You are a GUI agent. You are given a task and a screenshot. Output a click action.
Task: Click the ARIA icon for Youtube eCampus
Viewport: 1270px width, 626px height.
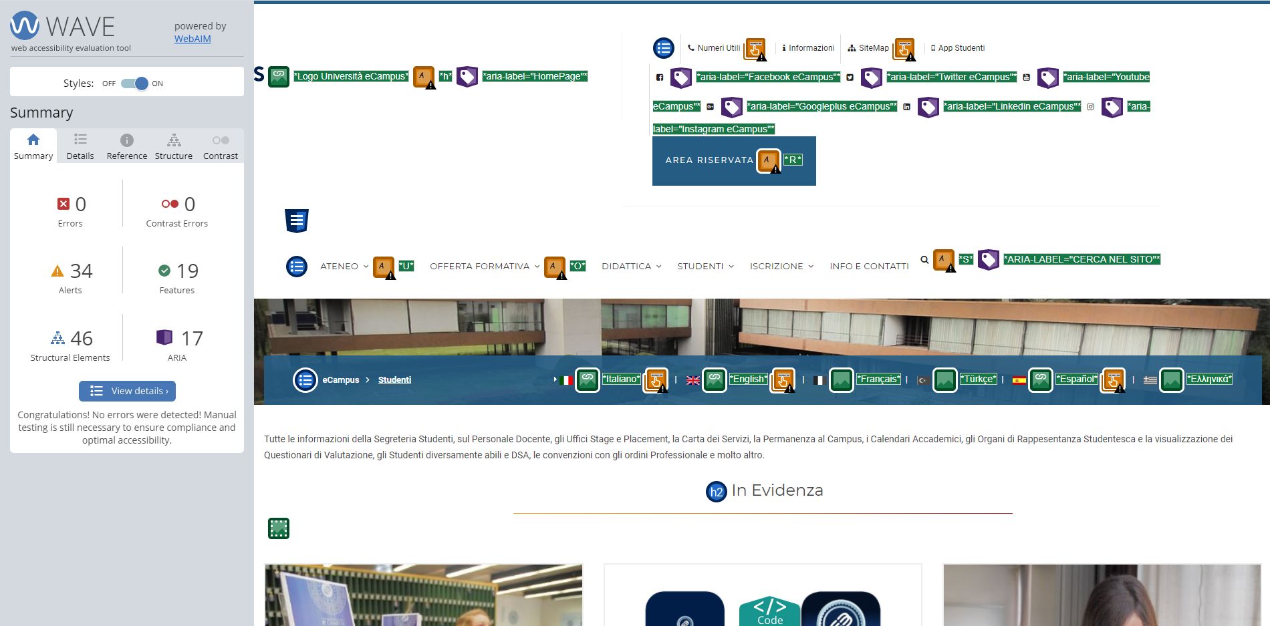pyautogui.click(x=1048, y=78)
